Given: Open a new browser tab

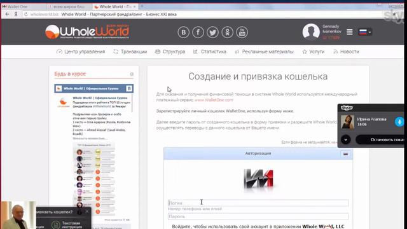Looking at the screenshot, I should 142,6.
